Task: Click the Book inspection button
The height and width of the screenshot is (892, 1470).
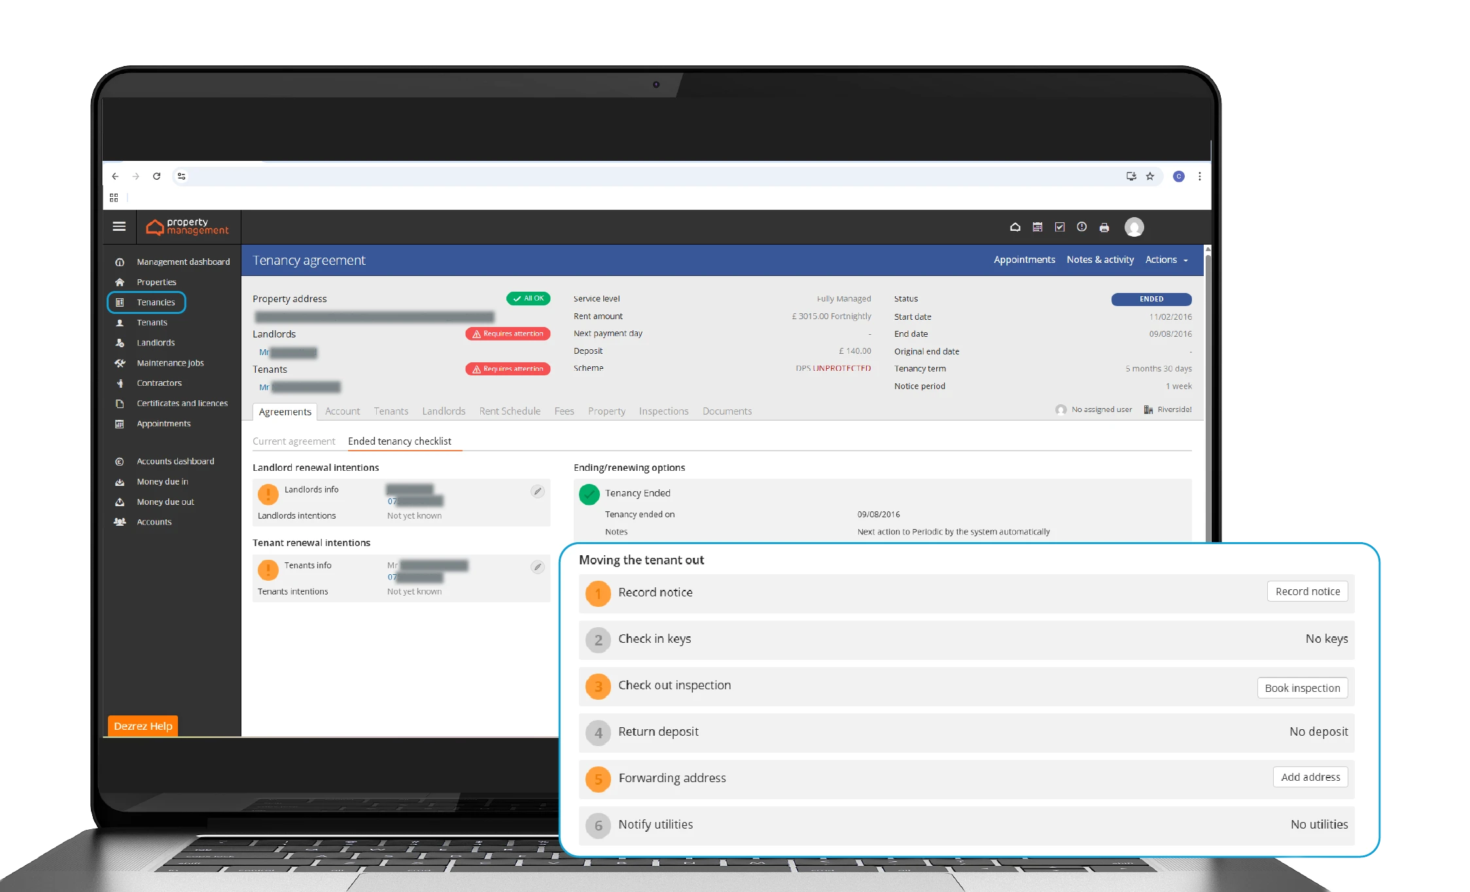Action: tap(1302, 688)
